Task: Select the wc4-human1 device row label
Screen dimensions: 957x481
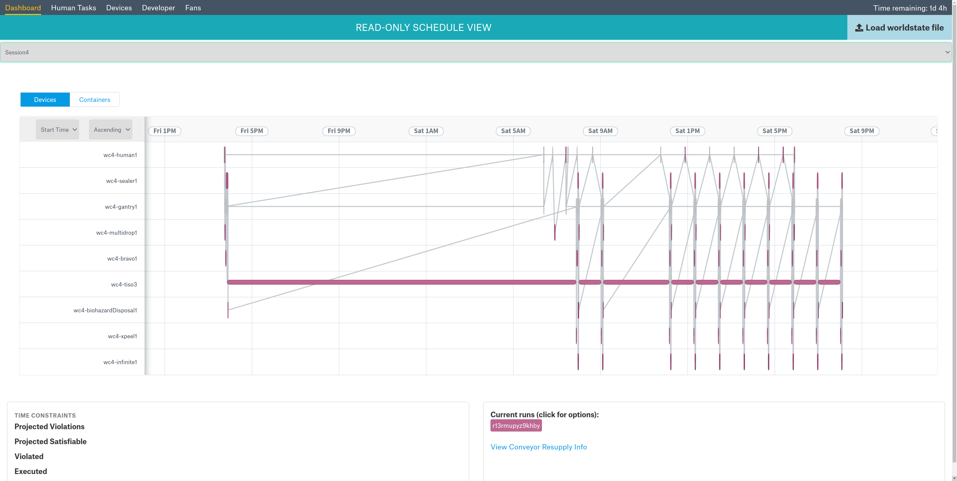Action: coord(120,155)
